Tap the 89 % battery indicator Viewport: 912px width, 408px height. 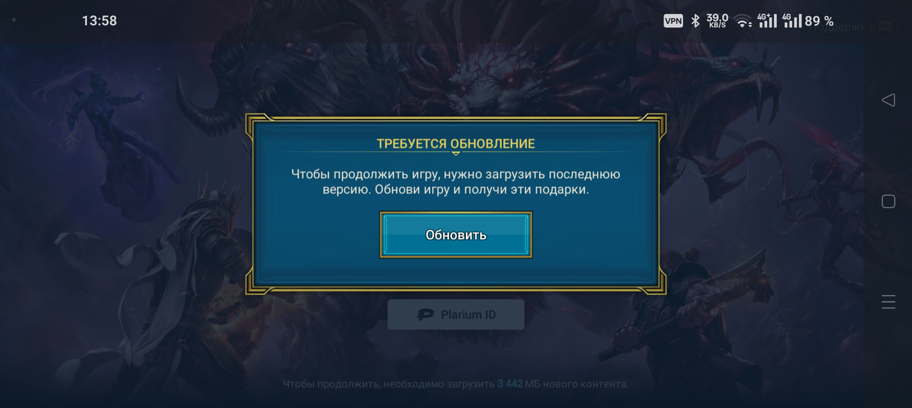(819, 21)
